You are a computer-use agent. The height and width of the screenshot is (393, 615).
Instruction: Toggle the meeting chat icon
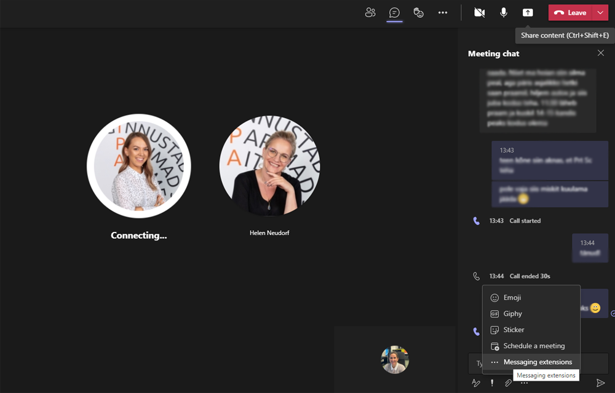pos(394,12)
